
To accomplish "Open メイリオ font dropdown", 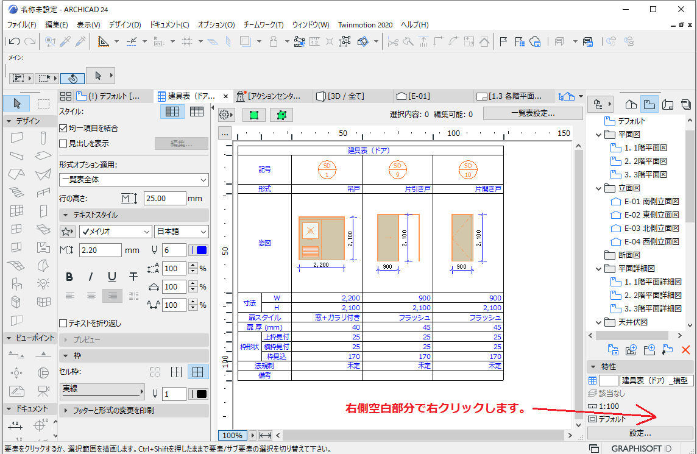I will point(116,232).
